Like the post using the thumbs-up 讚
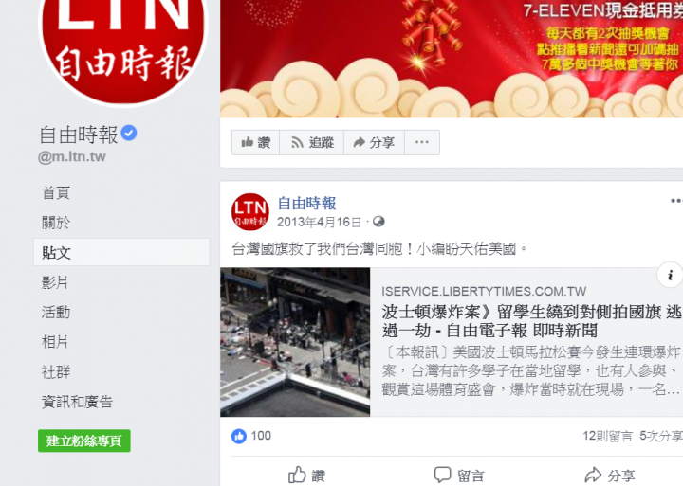683x486 pixels. coord(307,476)
